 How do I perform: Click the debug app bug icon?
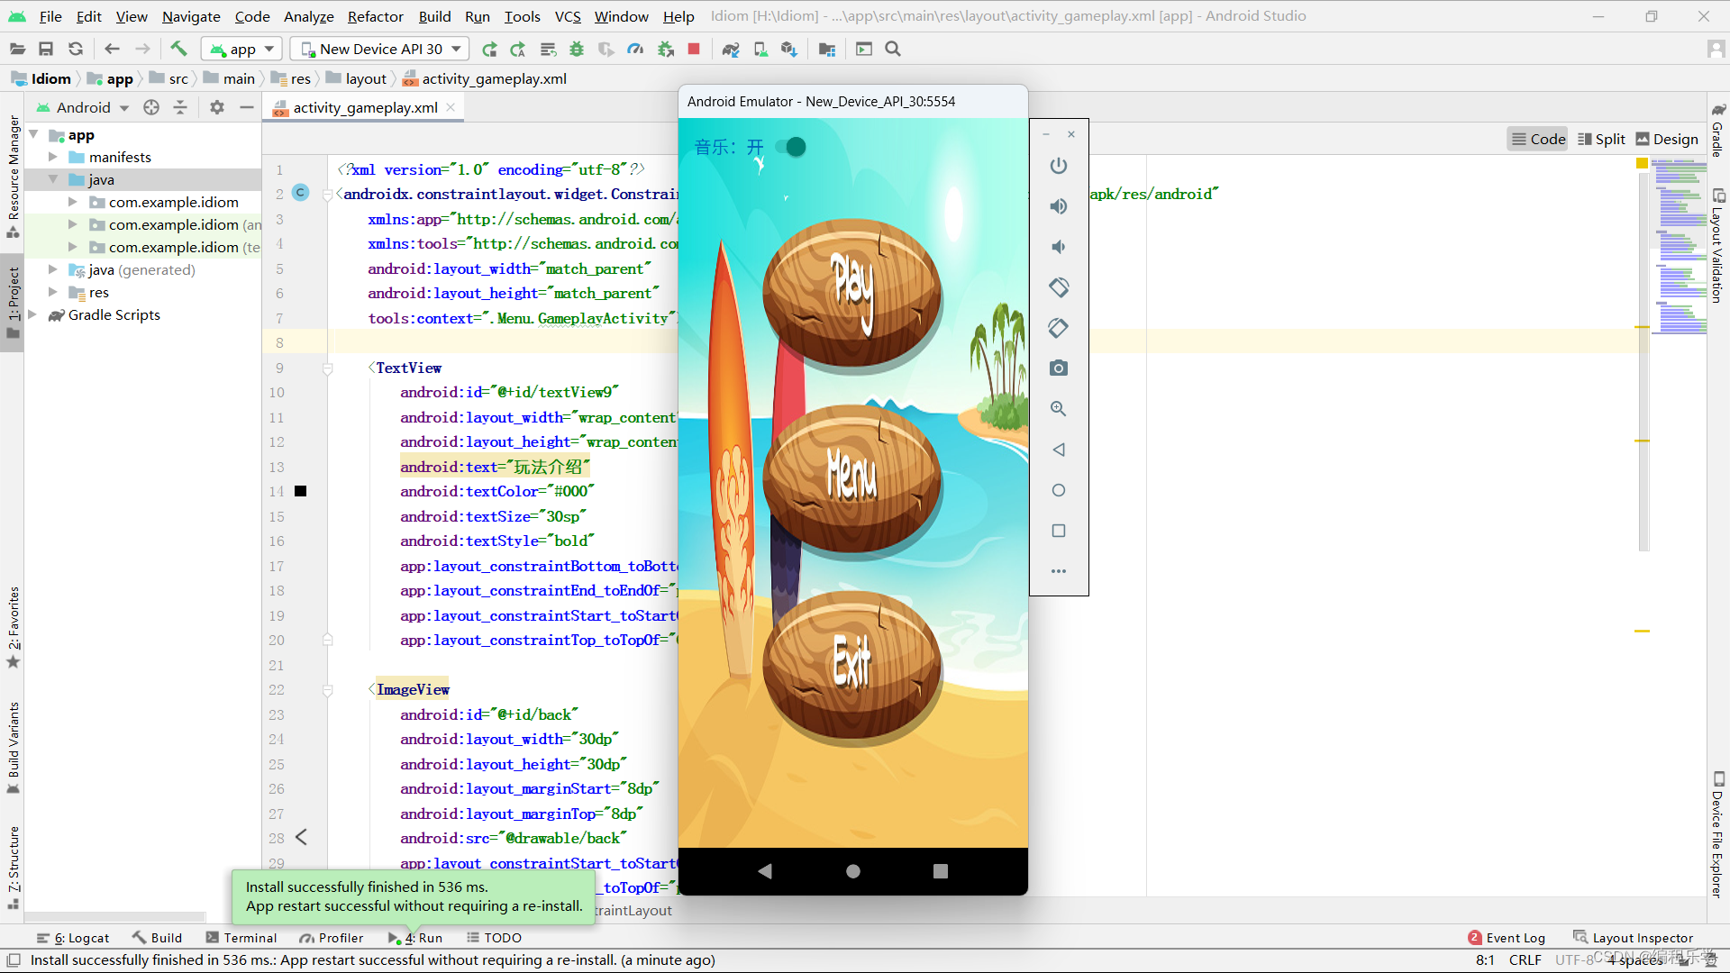(577, 49)
